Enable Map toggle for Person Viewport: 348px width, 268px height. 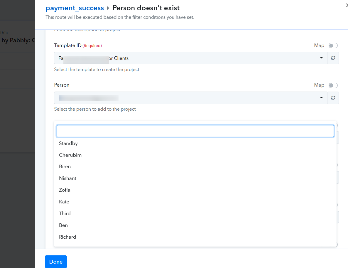point(333,85)
